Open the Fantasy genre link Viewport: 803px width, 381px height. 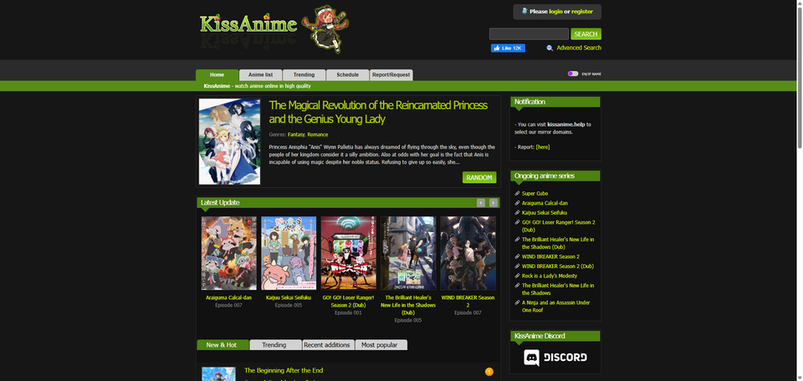(x=296, y=135)
